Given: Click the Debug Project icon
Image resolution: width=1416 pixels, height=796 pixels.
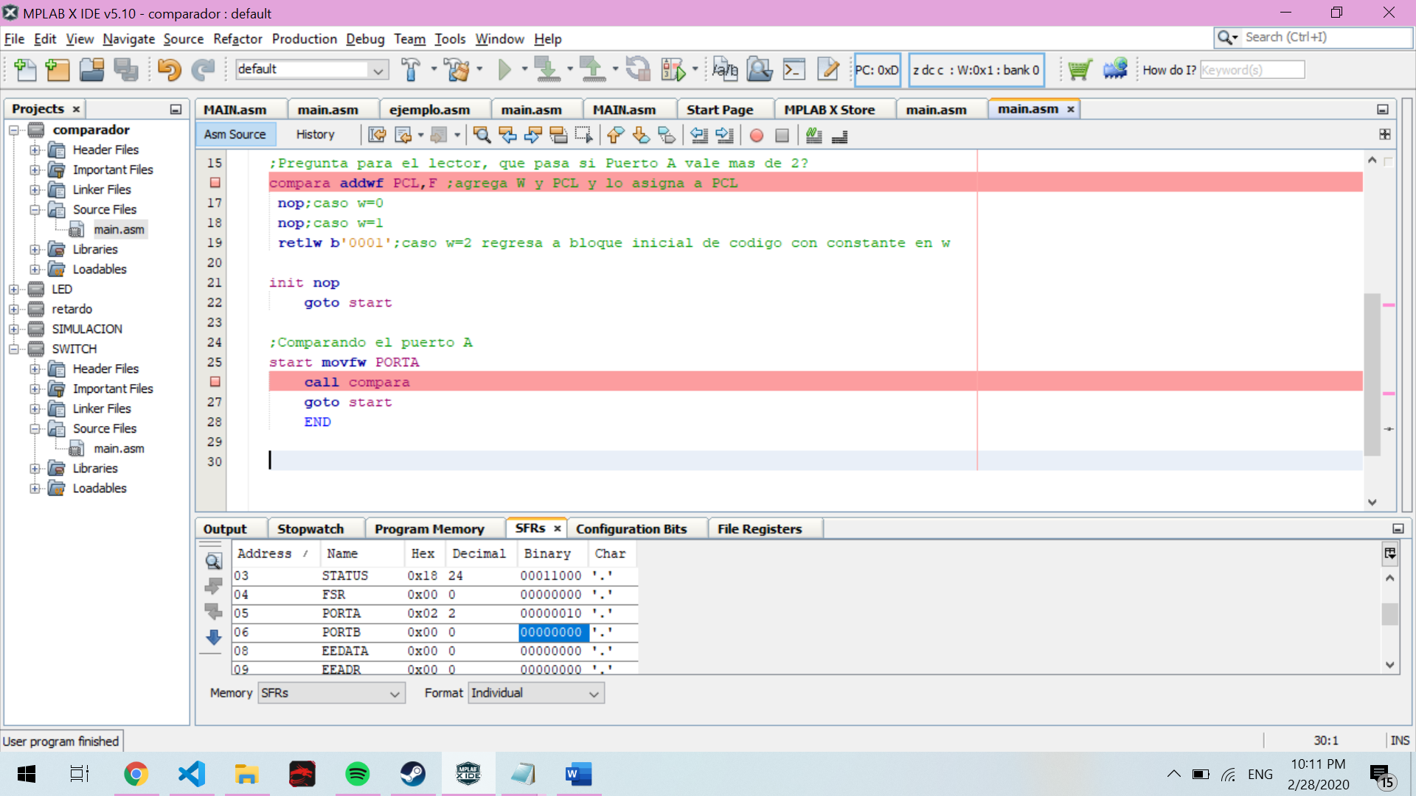Looking at the screenshot, I should tap(673, 70).
